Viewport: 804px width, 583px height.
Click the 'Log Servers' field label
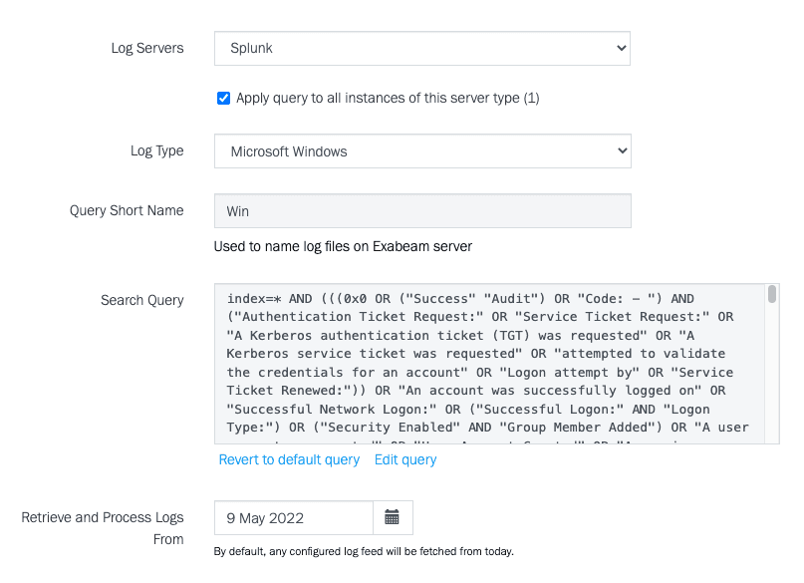pyautogui.click(x=147, y=48)
